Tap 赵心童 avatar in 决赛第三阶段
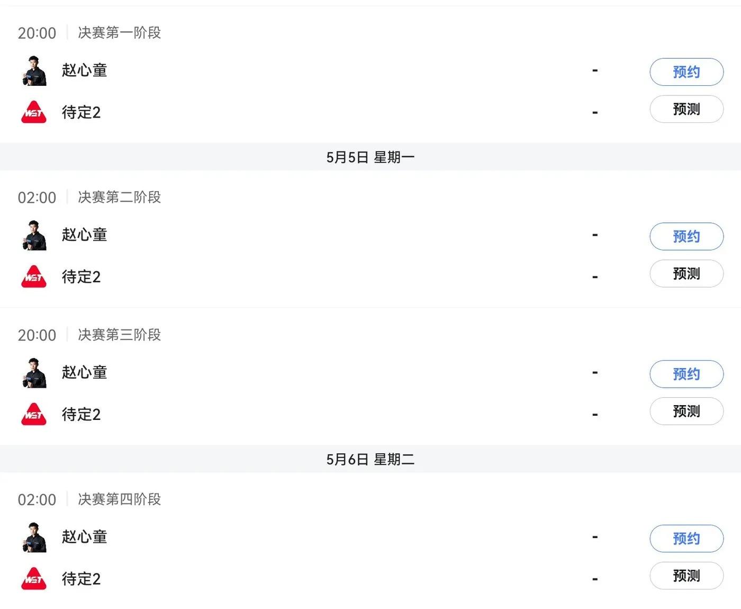Image resolution: width=741 pixels, height=609 pixels. (34, 373)
